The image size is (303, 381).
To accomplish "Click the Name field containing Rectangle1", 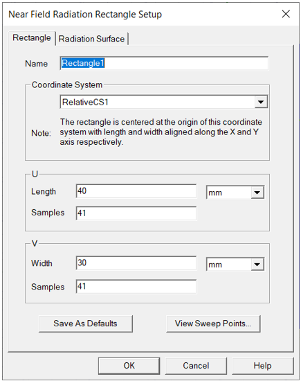I will tap(164, 64).
